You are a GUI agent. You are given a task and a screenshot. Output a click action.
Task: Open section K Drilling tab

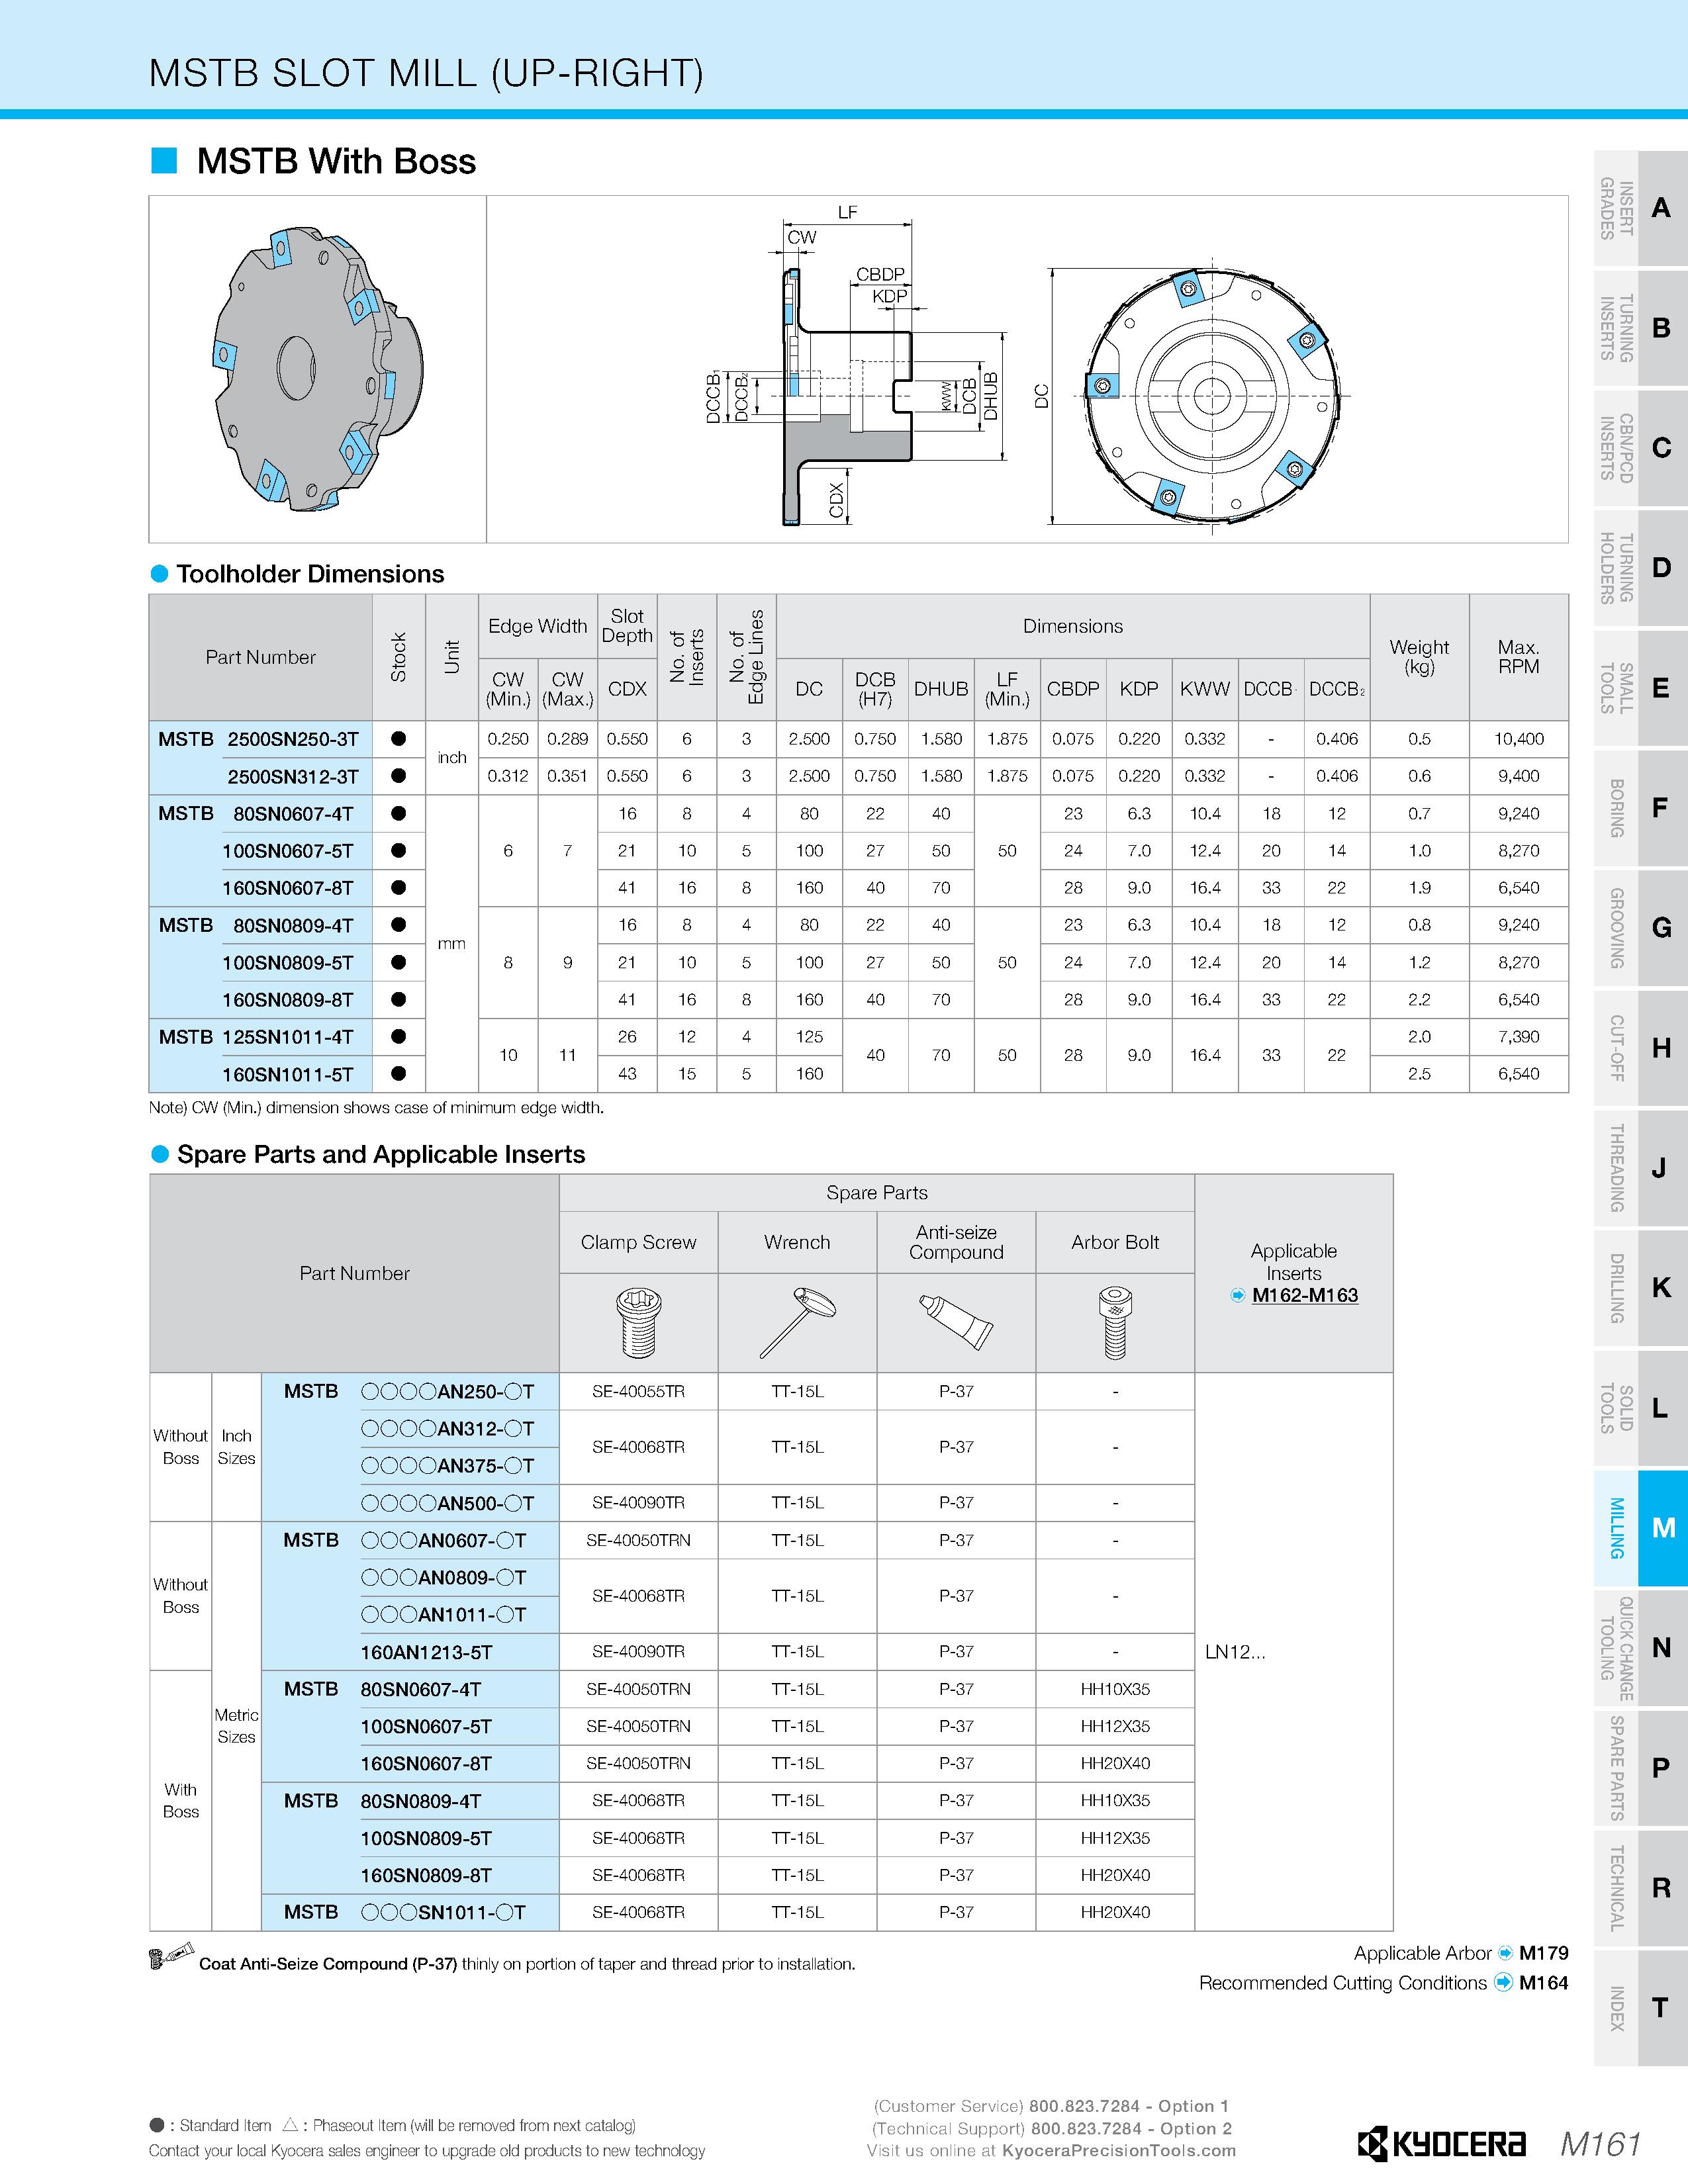(x=1640, y=1288)
